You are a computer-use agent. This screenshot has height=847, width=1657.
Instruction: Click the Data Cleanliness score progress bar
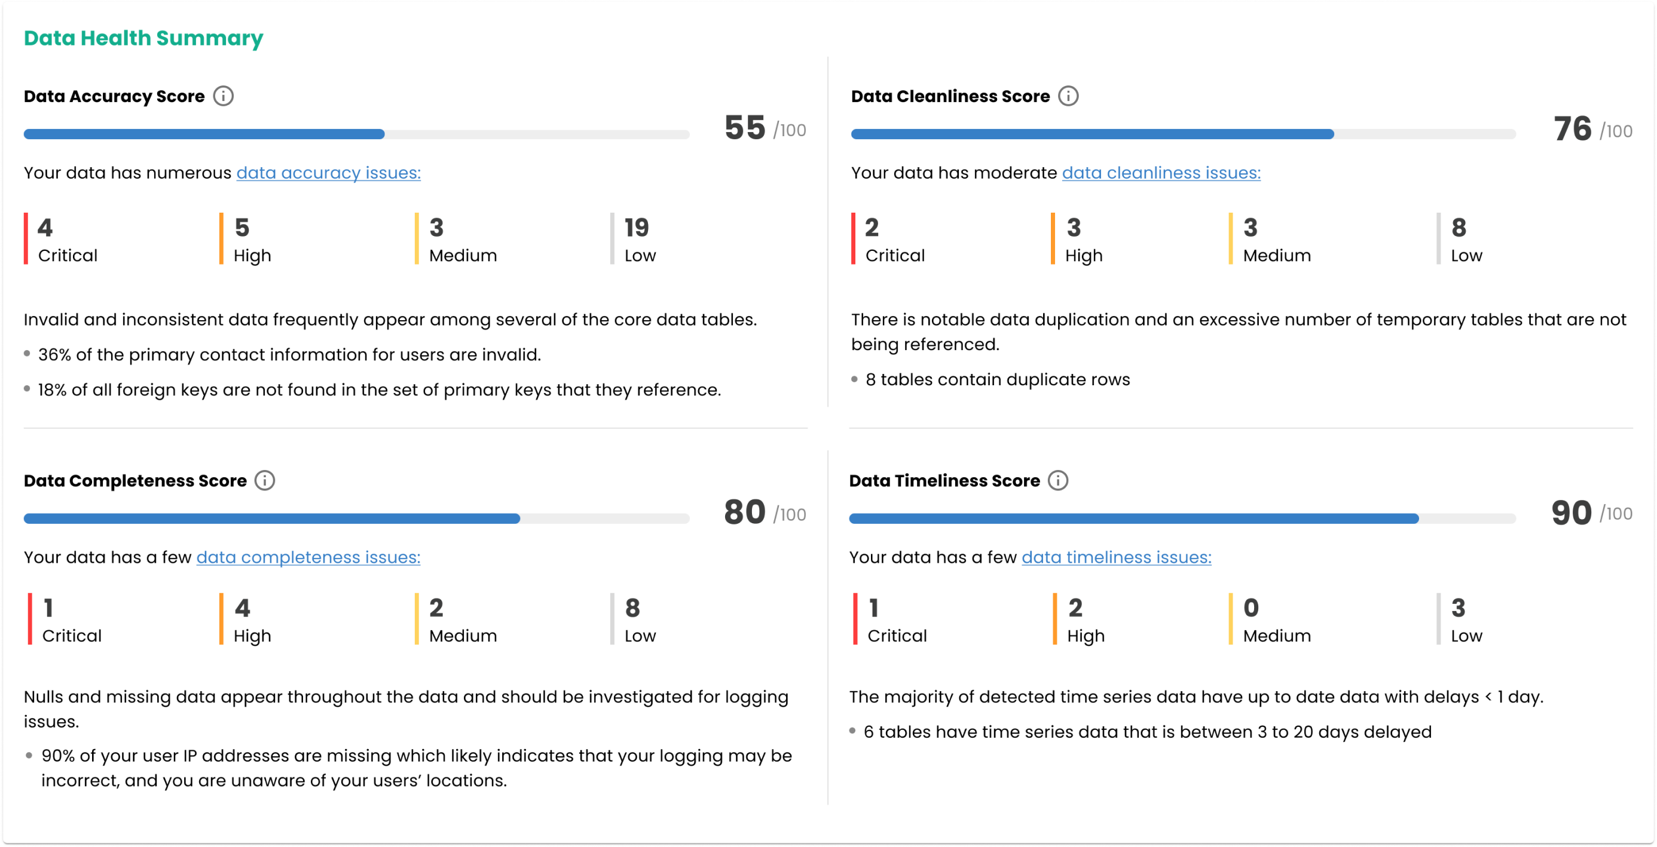tap(1183, 134)
